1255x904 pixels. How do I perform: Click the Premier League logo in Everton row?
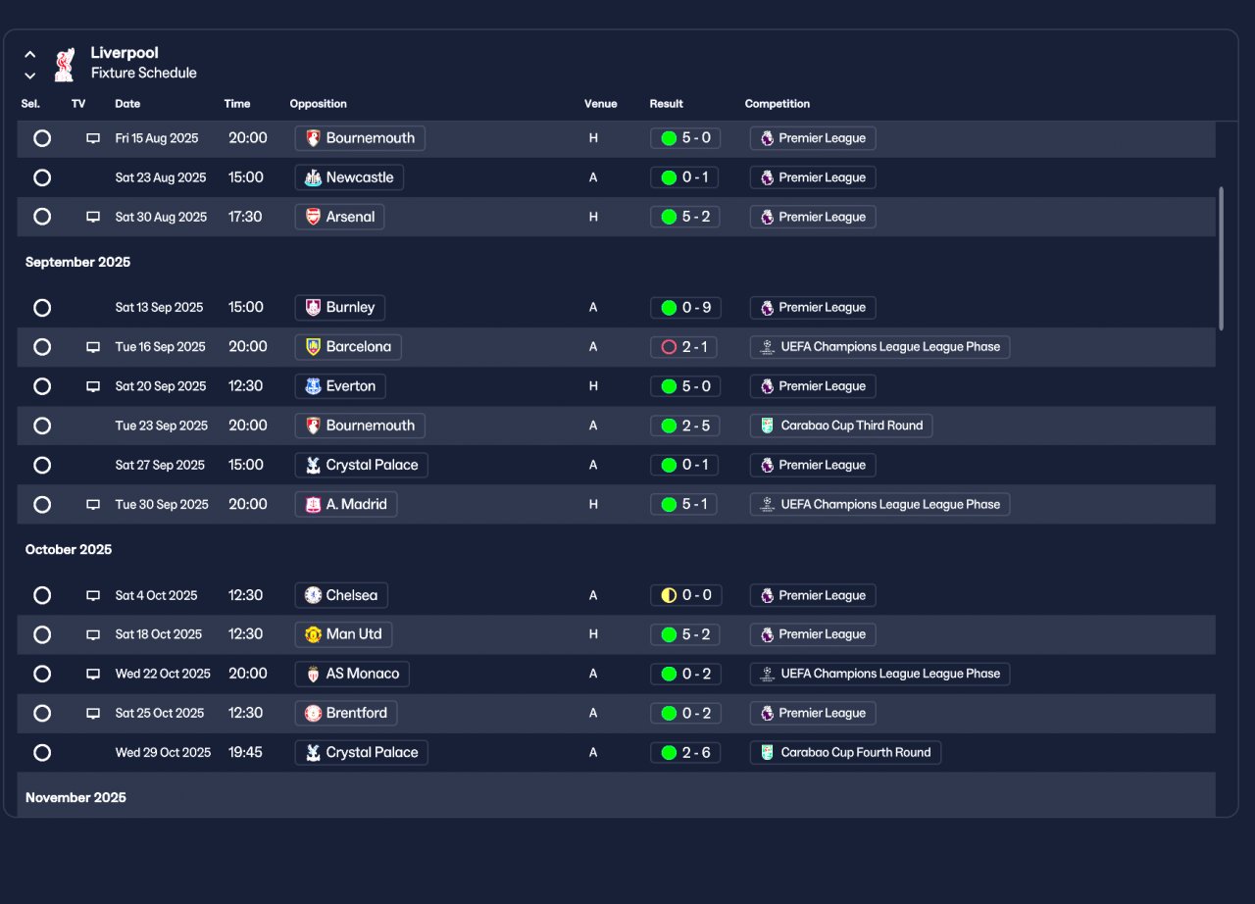(768, 386)
